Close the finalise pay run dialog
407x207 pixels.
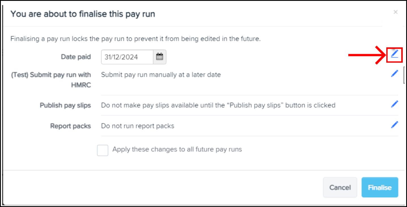tap(395, 12)
